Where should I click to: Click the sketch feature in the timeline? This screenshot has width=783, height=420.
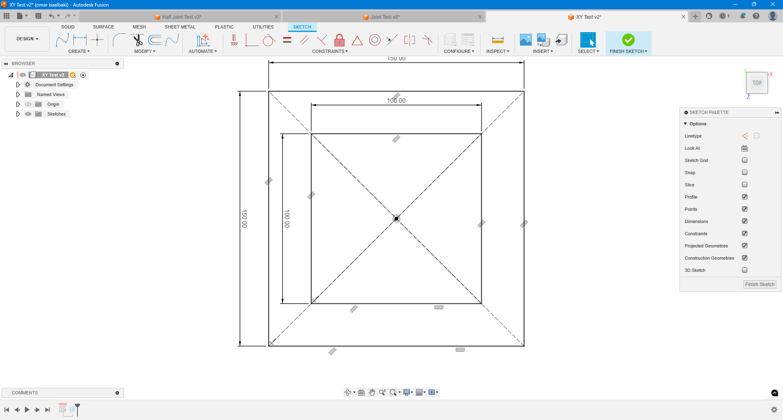pos(63,409)
